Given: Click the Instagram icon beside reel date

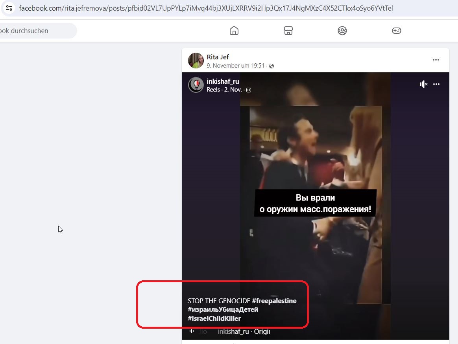Looking at the screenshot, I should pos(249,90).
